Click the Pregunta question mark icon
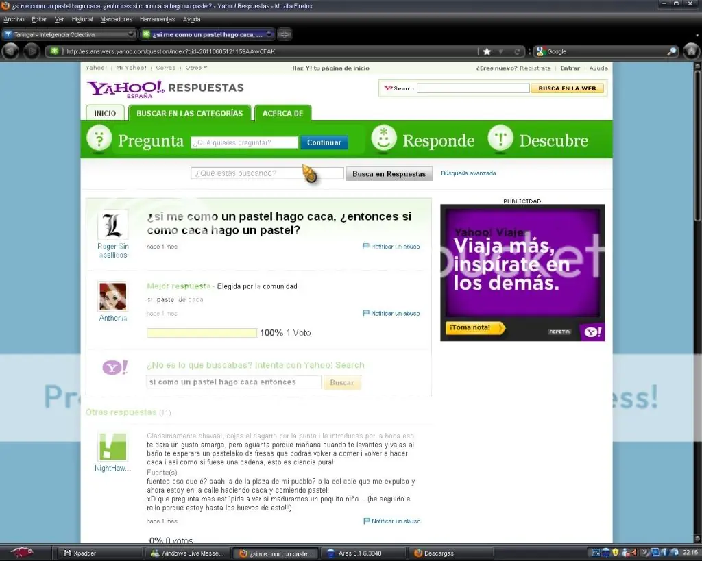The height and width of the screenshot is (561, 702). [x=99, y=138]
